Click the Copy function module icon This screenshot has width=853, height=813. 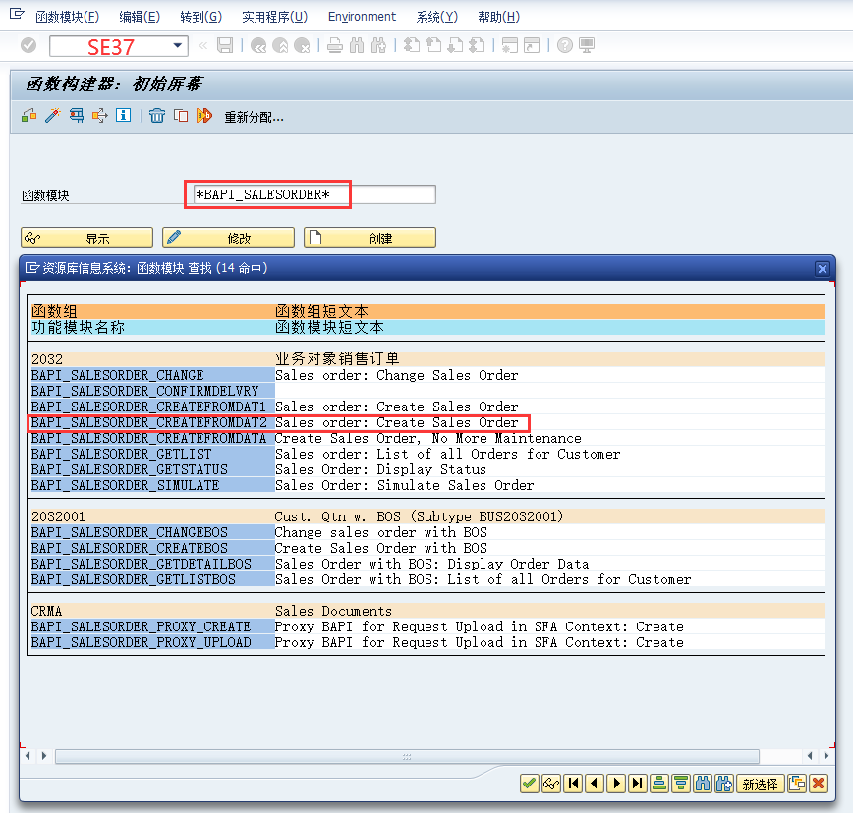coord(181,115)
